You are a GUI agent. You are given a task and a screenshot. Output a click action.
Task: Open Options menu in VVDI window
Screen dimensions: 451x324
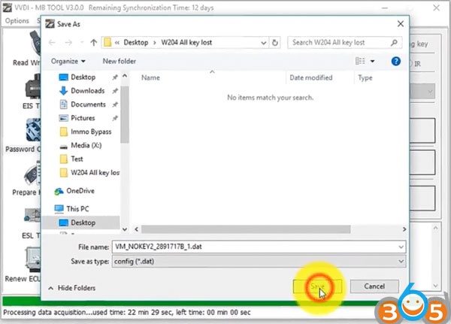tap(17, 21)
